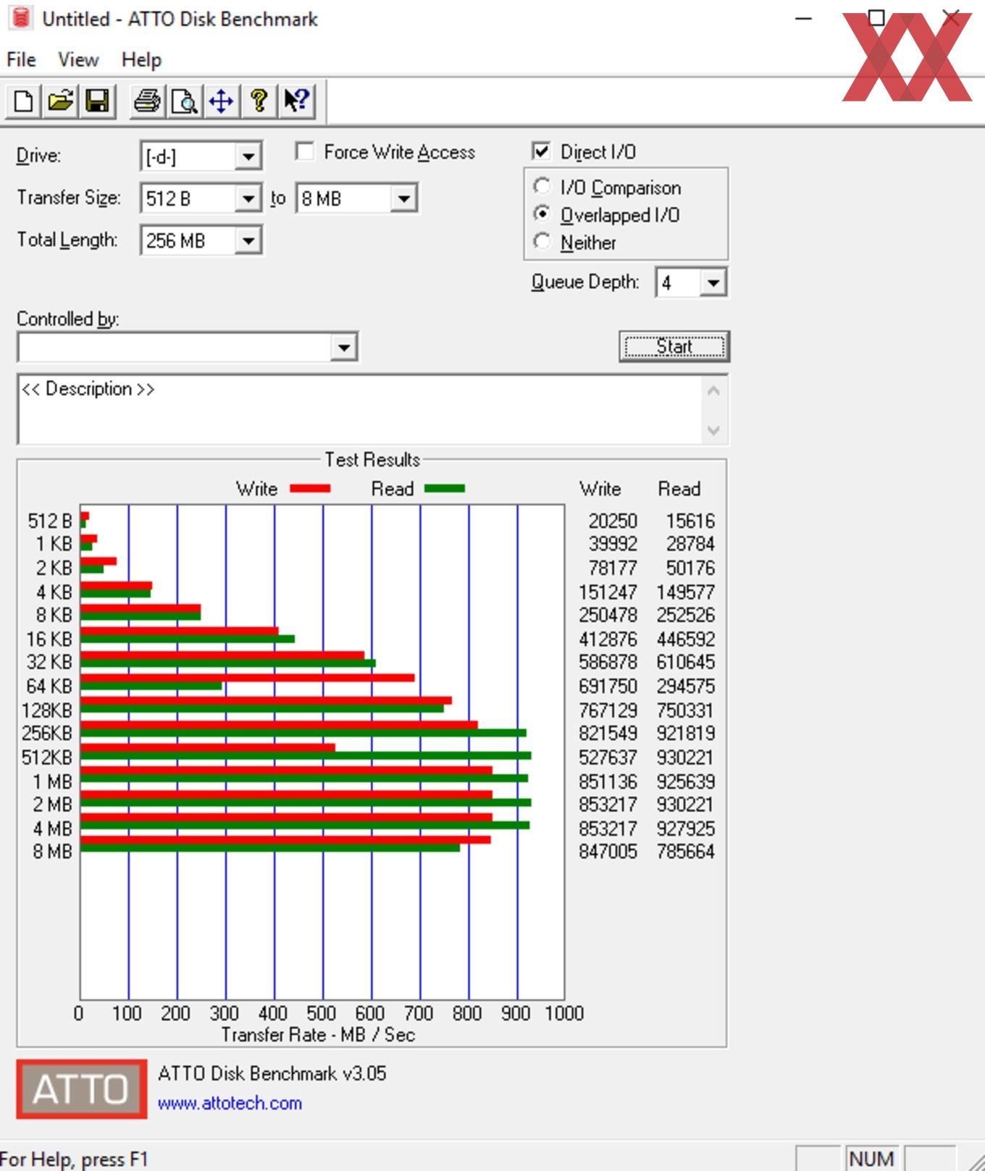Click the red Write legend swatch
The width and height of the screenshot is (985, 1171).
pyautogui.click(x=310, y=489)
